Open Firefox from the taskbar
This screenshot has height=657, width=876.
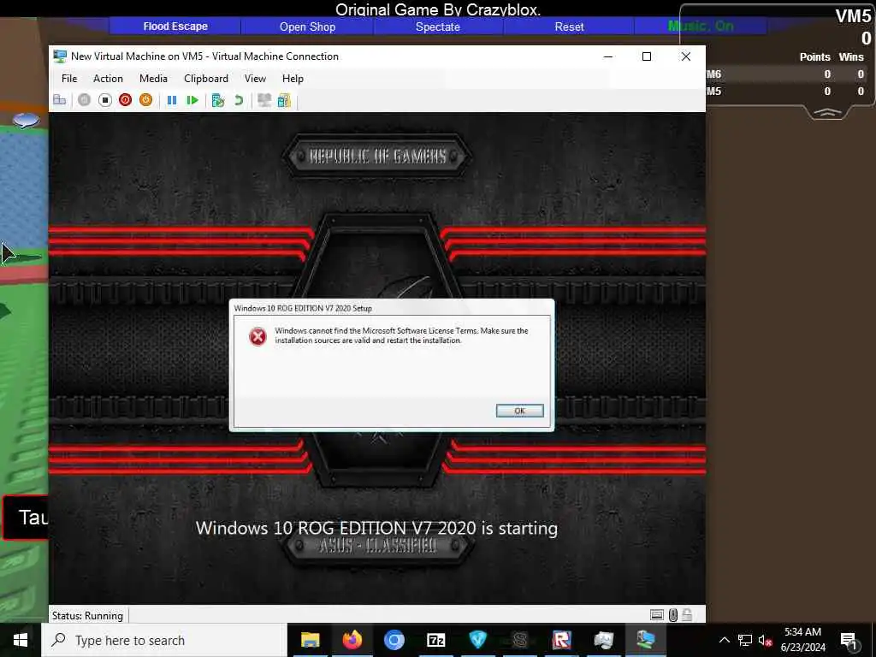(352, 640)
